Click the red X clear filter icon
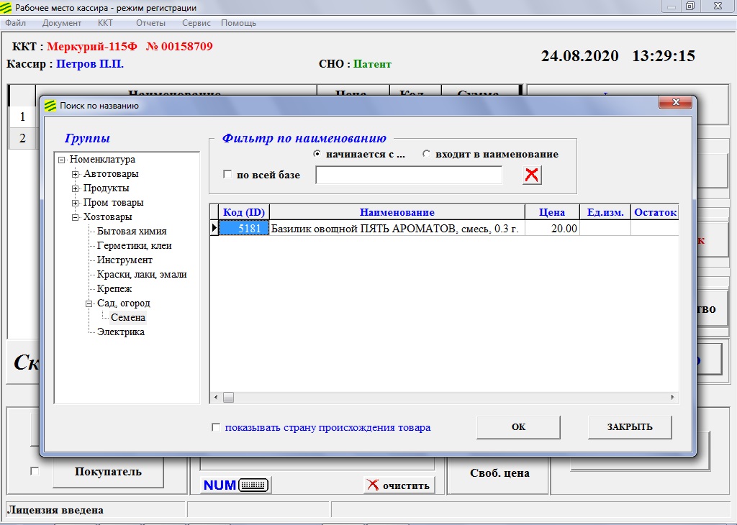 (532, 175)
